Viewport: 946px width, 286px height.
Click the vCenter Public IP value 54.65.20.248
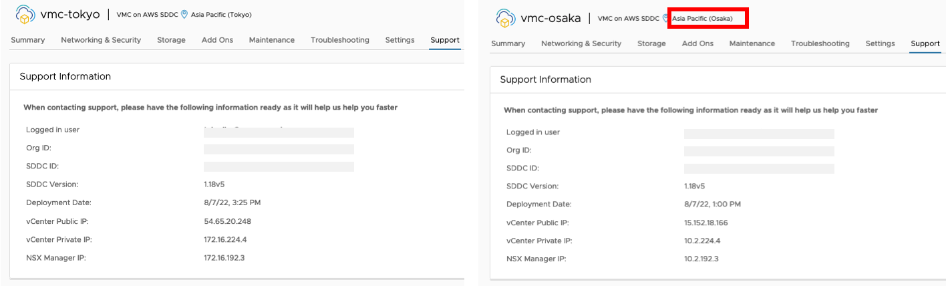[x=227, y=221]
